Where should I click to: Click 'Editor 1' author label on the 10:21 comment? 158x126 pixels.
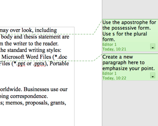[x=109, y=45]
